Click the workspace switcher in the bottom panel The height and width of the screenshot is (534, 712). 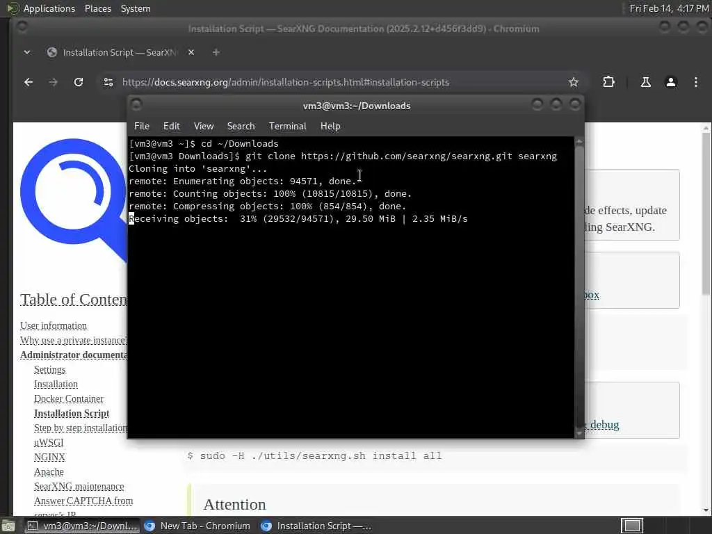pyautogui.click(x=631, y=526)
